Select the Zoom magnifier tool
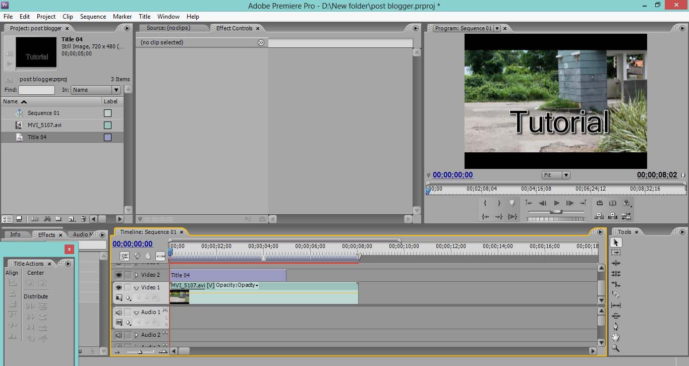This screenshot has width=689, height=366. click(x=615, y=348)
